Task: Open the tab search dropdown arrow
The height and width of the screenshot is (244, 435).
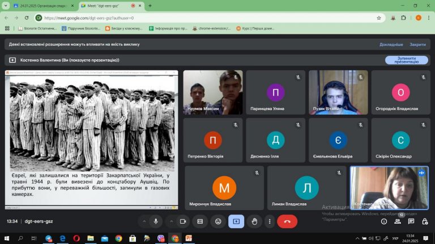Action: coord(6,6)
